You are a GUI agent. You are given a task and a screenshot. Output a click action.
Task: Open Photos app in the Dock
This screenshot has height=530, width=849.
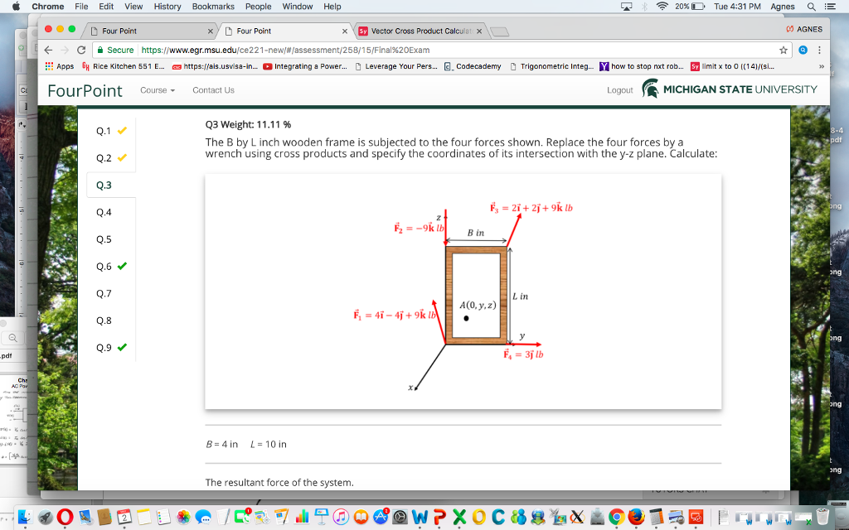click(x=183, y=517)
